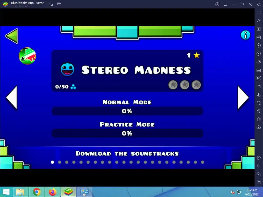Toggle the BlueStacks cursor lock icon
The width and height of the screenshot is (263, 197).
(x=259, y=29)
